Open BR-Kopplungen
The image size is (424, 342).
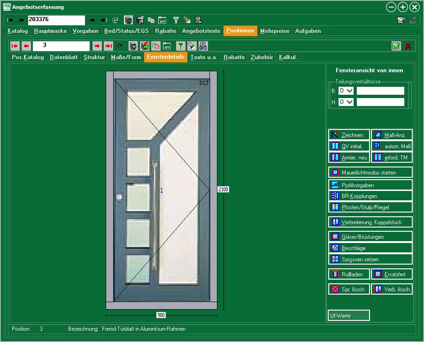point(370,196)
